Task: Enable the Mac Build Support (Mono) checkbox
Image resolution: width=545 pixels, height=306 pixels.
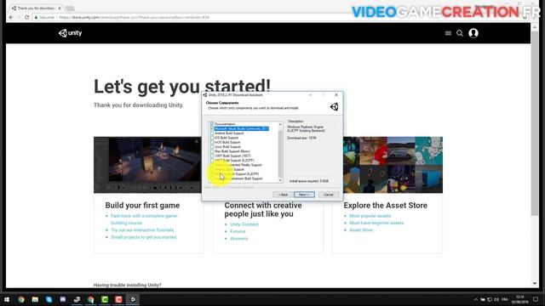Action: [212, 151]
